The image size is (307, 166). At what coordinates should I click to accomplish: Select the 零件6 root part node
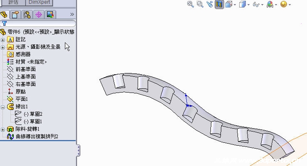[41, 32]
